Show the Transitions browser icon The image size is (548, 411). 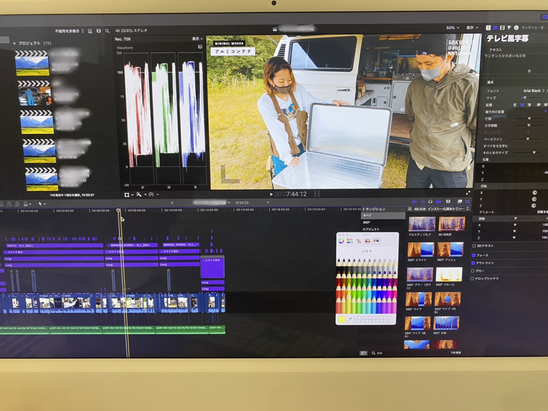467,201
